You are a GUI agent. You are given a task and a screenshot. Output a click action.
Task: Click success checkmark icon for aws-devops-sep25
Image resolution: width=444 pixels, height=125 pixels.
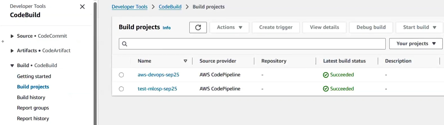[x=326, y=75]
